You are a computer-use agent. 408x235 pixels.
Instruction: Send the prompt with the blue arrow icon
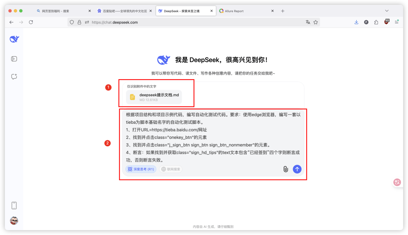click(x=297, y=169)
